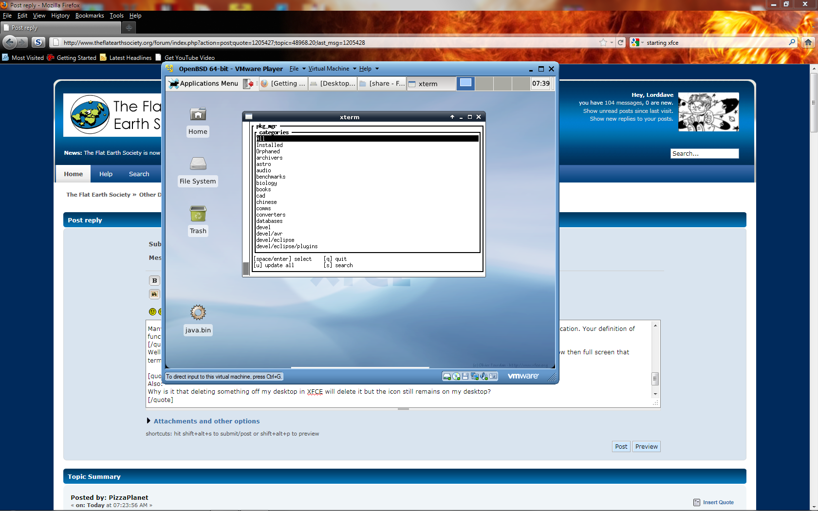This screenshot has width=818, height=511.
Task: Open the Firefox History menu
Action: (x=60, y=16)
